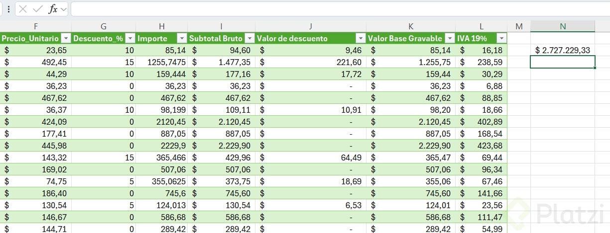Click Valor de descuento value 64,49
The image size is (610, 233).
pos(351,157)
